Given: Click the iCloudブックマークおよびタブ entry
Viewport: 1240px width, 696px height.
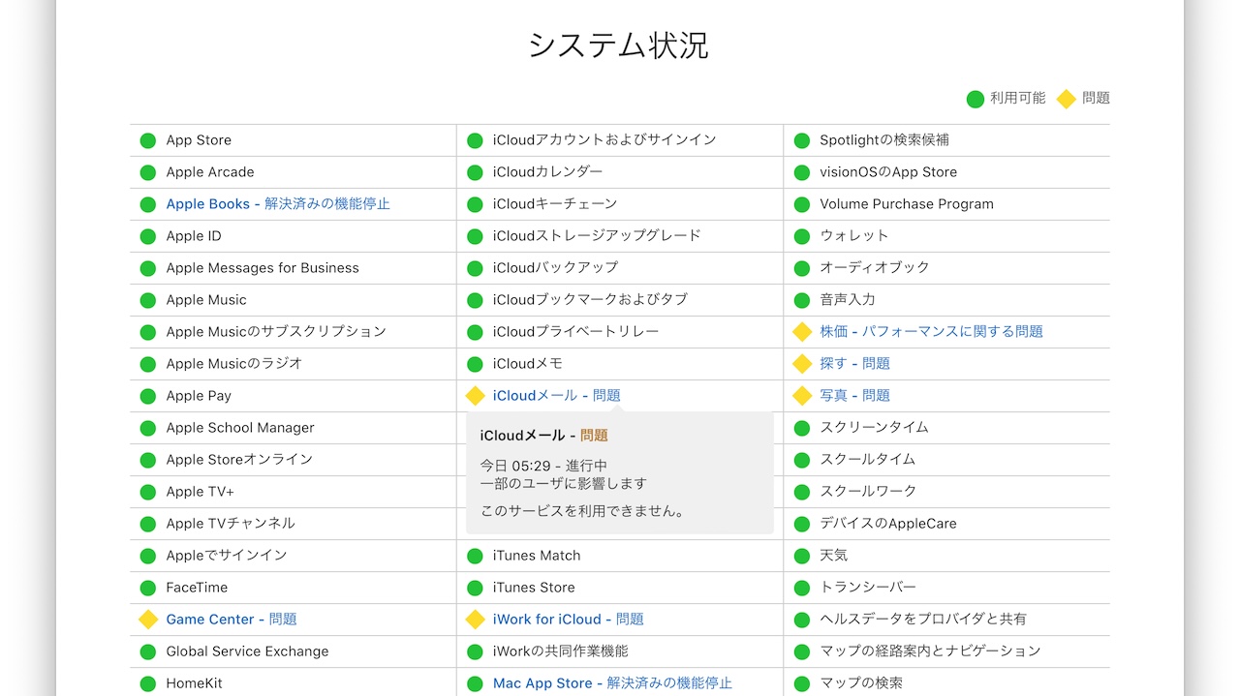Looking at the screenshot, I should pyautogui.click(x=590, y=300).
